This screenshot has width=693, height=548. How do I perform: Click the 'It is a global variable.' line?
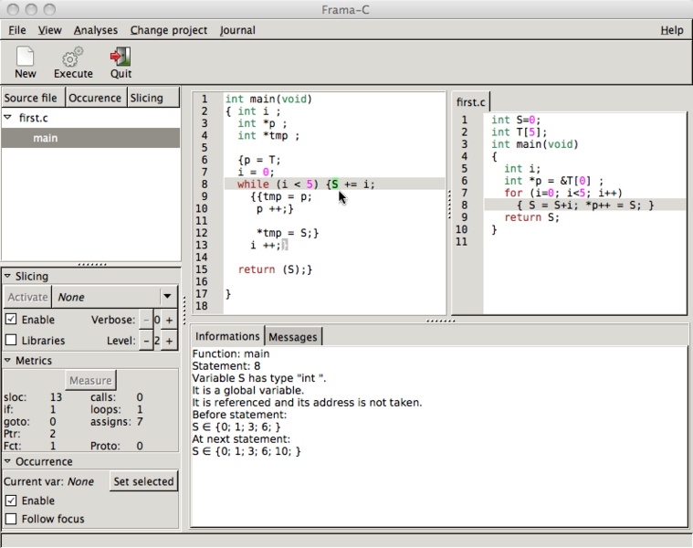point(248,390)
